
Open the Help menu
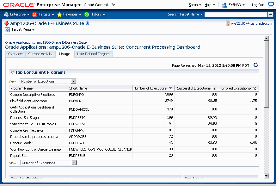pos(210,5)
